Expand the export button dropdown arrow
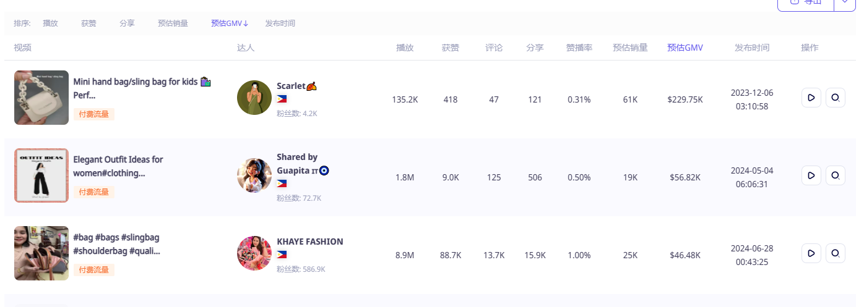864x307 pixels. click(845, 3)
